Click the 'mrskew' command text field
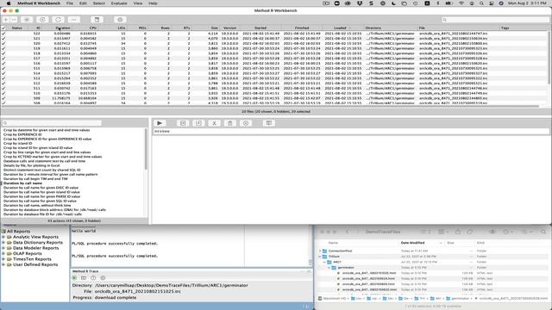This screenshot has height=310, width=552. [x=351, y=131]
